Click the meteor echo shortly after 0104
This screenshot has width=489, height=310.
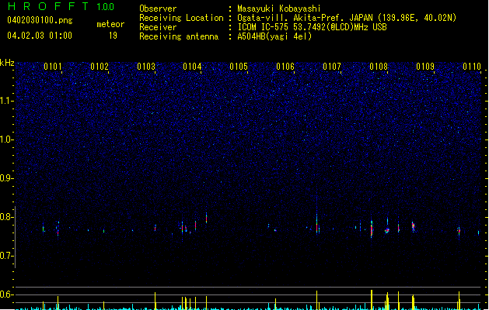pos(206,217)
